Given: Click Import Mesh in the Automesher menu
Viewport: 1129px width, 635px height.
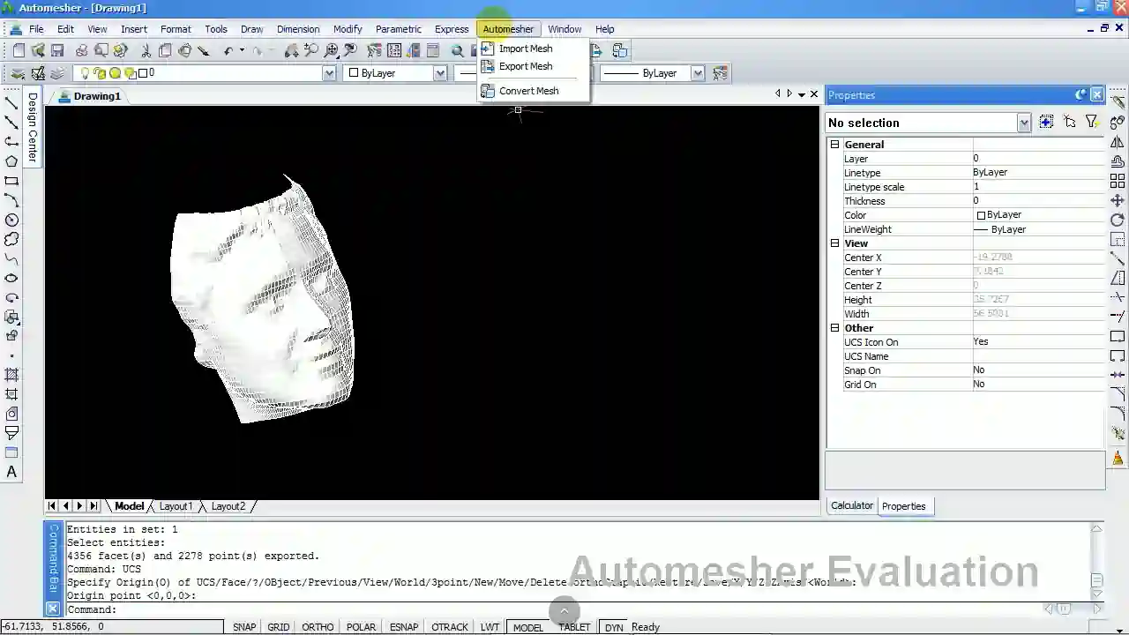Looking at the screenshot, I should (525, 49).
